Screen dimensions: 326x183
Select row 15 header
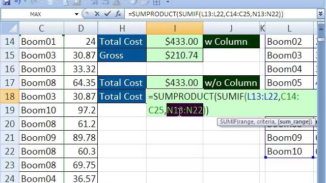click(10, 55)
